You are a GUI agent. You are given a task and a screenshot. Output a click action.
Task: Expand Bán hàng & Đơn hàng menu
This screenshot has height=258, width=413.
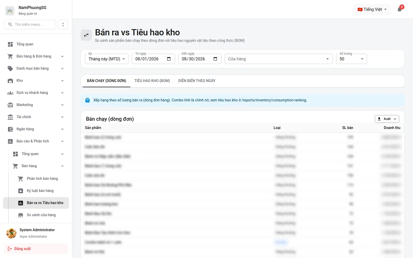[36, 56]
